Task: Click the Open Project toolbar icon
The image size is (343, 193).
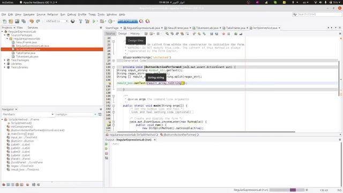Action: [17, 21]
